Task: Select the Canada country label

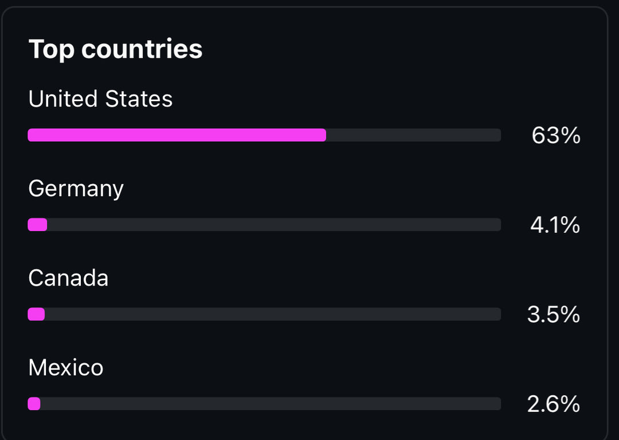Action: (x=68, y=278)
